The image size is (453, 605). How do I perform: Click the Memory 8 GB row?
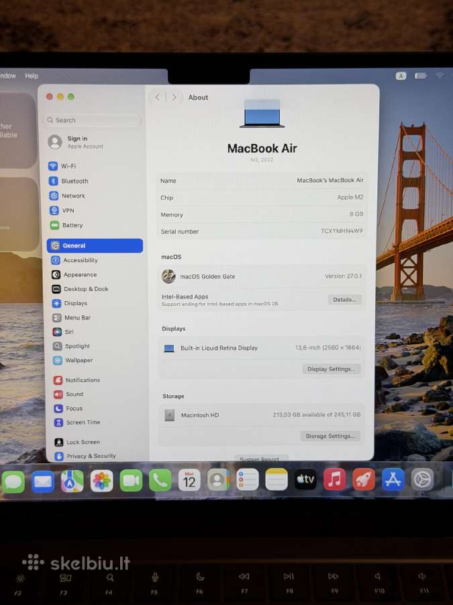(x=262, y=214)
